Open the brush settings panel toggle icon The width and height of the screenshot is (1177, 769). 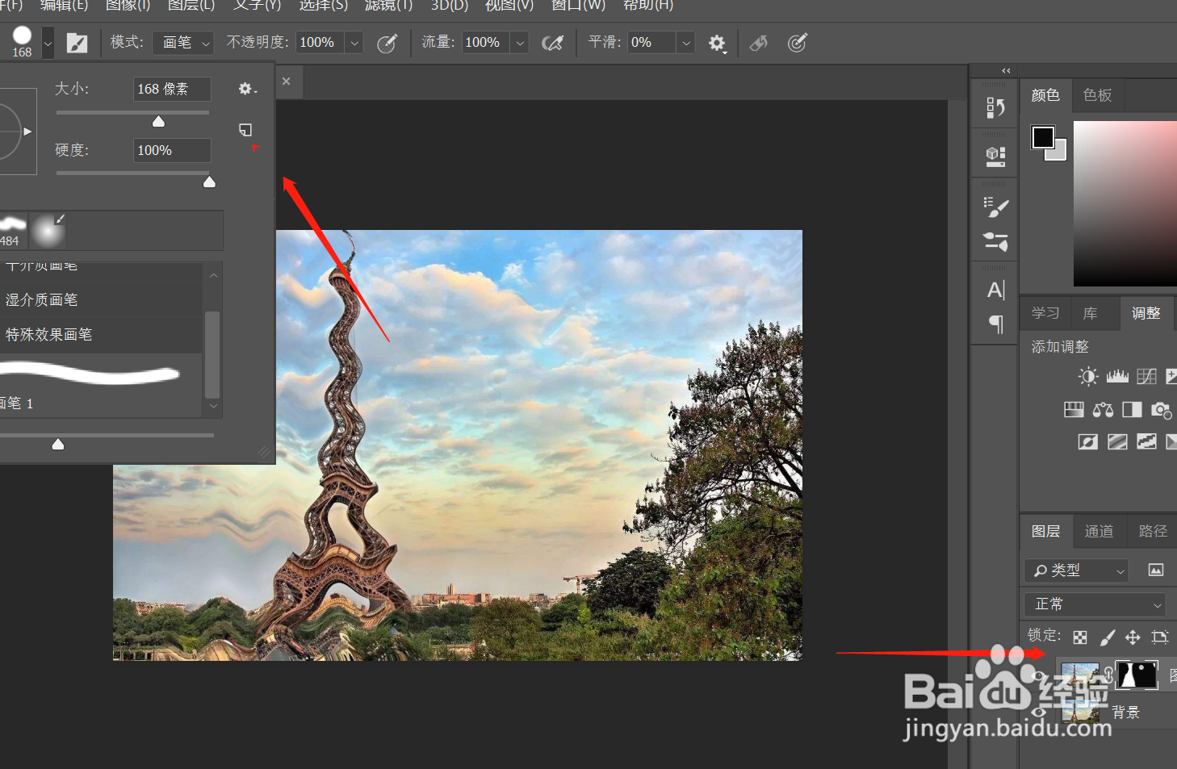(x=77, y=43)
